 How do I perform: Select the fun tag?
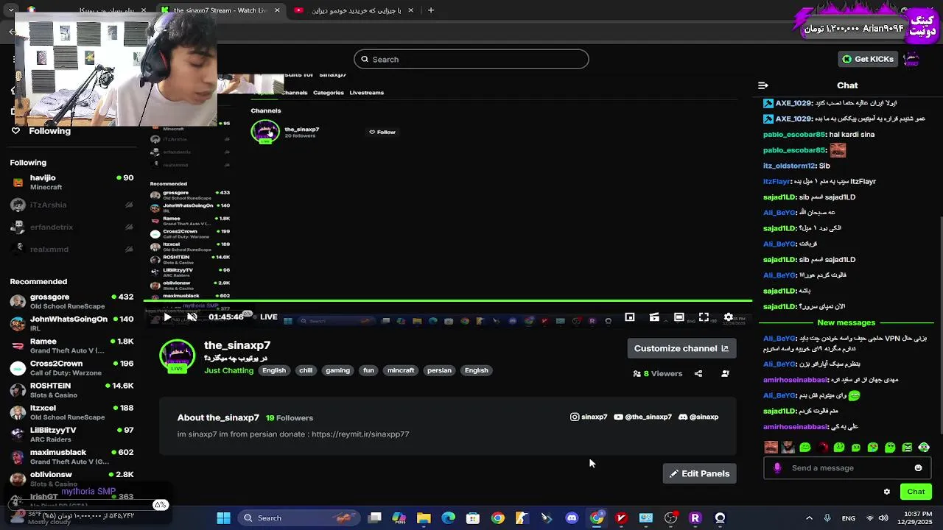pyautogui.click(x=368, y=370)
